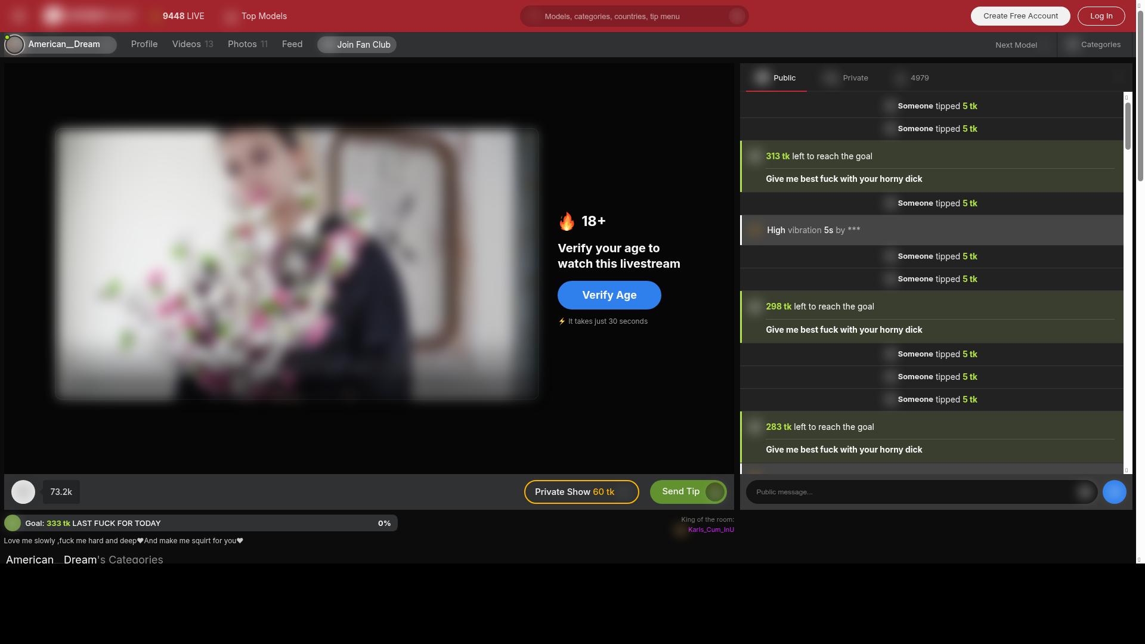
Task: Open the Videos section
Action: (x=192, y=44)
